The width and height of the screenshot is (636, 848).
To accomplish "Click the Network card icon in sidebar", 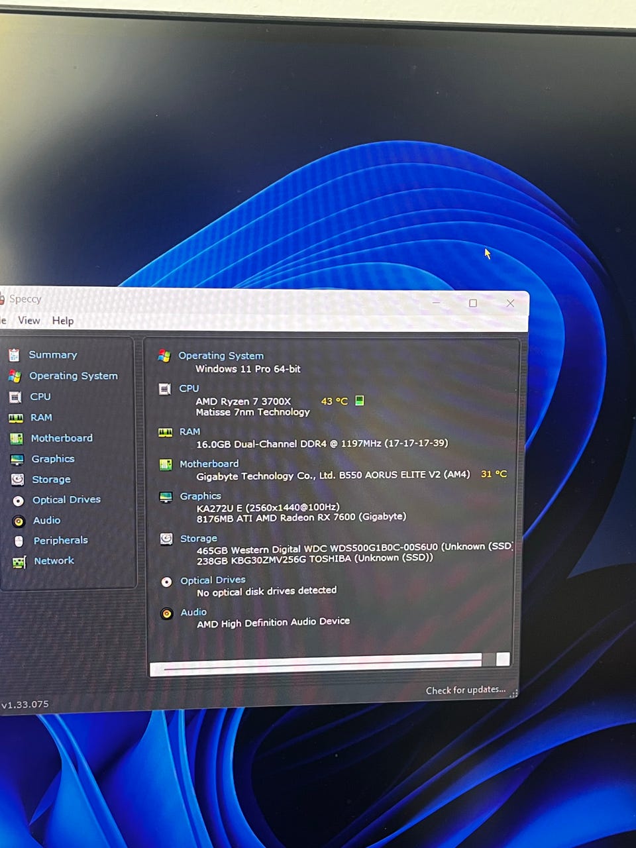I will 19,562.
